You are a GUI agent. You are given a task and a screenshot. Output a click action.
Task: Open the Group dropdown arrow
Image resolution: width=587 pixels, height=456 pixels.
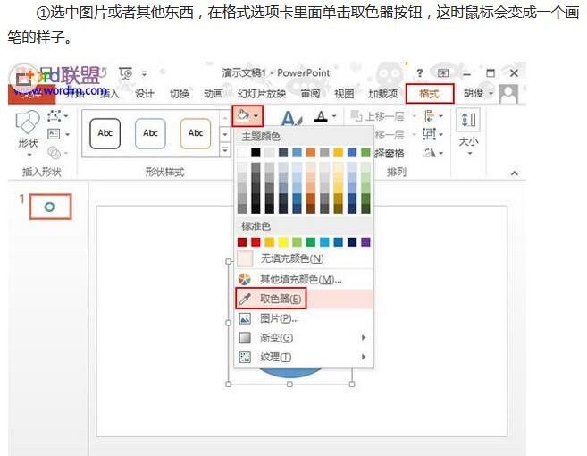coord(441,134)
